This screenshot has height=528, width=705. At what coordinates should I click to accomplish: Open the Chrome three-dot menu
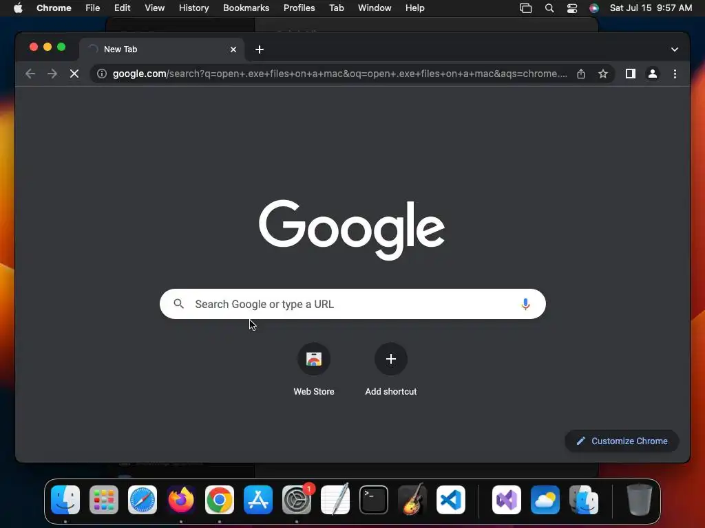point(675,74)
